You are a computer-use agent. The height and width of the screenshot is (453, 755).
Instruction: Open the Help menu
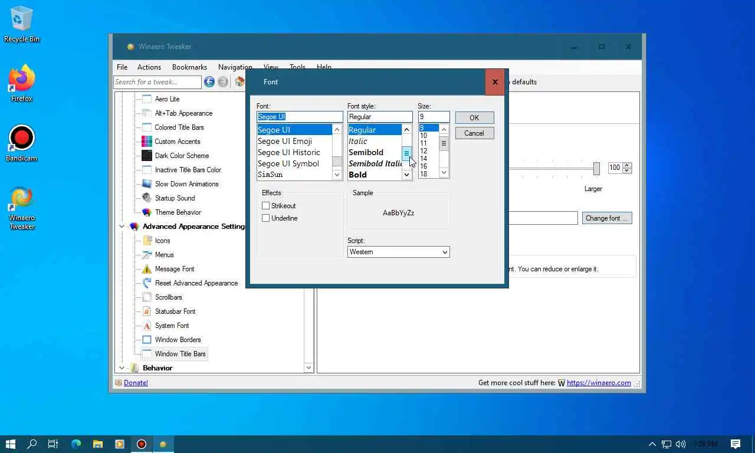pyautogui.click(x=324, y=67)
